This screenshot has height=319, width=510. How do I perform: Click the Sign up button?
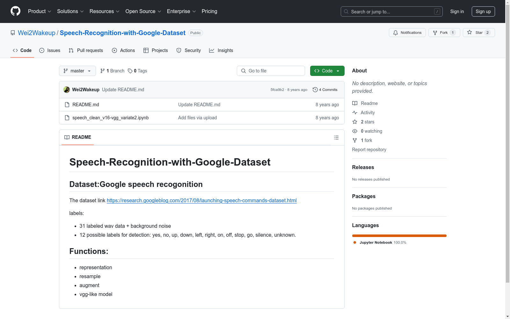point(483,11)
